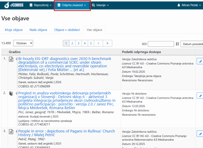This screenshot has width=203, height=148.
Task: Open the Datum posodobitve sort dropdown
Action: coord(192,44)
